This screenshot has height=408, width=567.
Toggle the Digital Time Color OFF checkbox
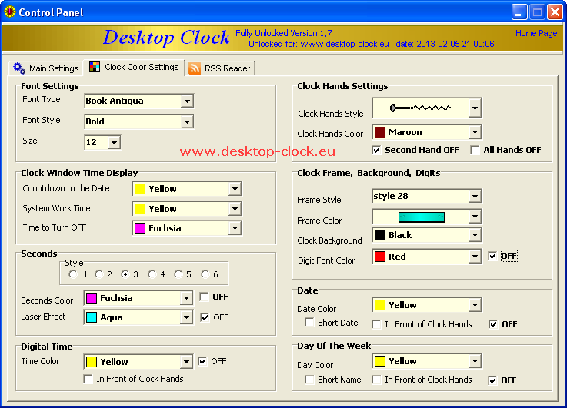pos(202,361)
